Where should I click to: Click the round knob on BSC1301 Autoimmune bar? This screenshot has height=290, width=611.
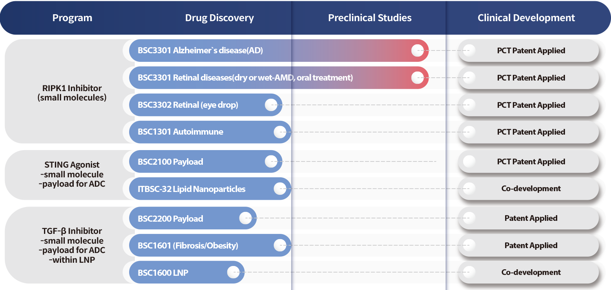pyautogui.click(x=280, y=132)
